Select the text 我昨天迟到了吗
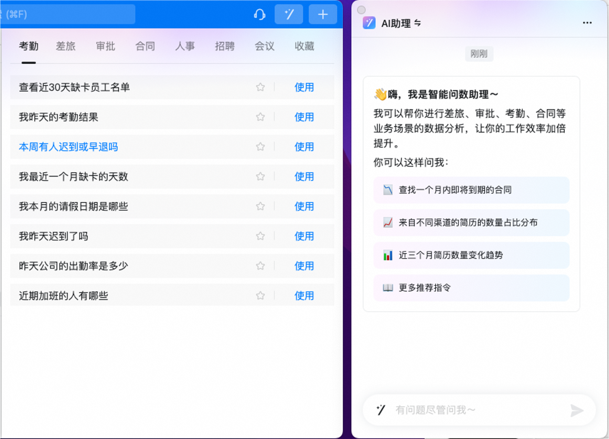This screenshot has width=609, height=439. tap(54, 236)
